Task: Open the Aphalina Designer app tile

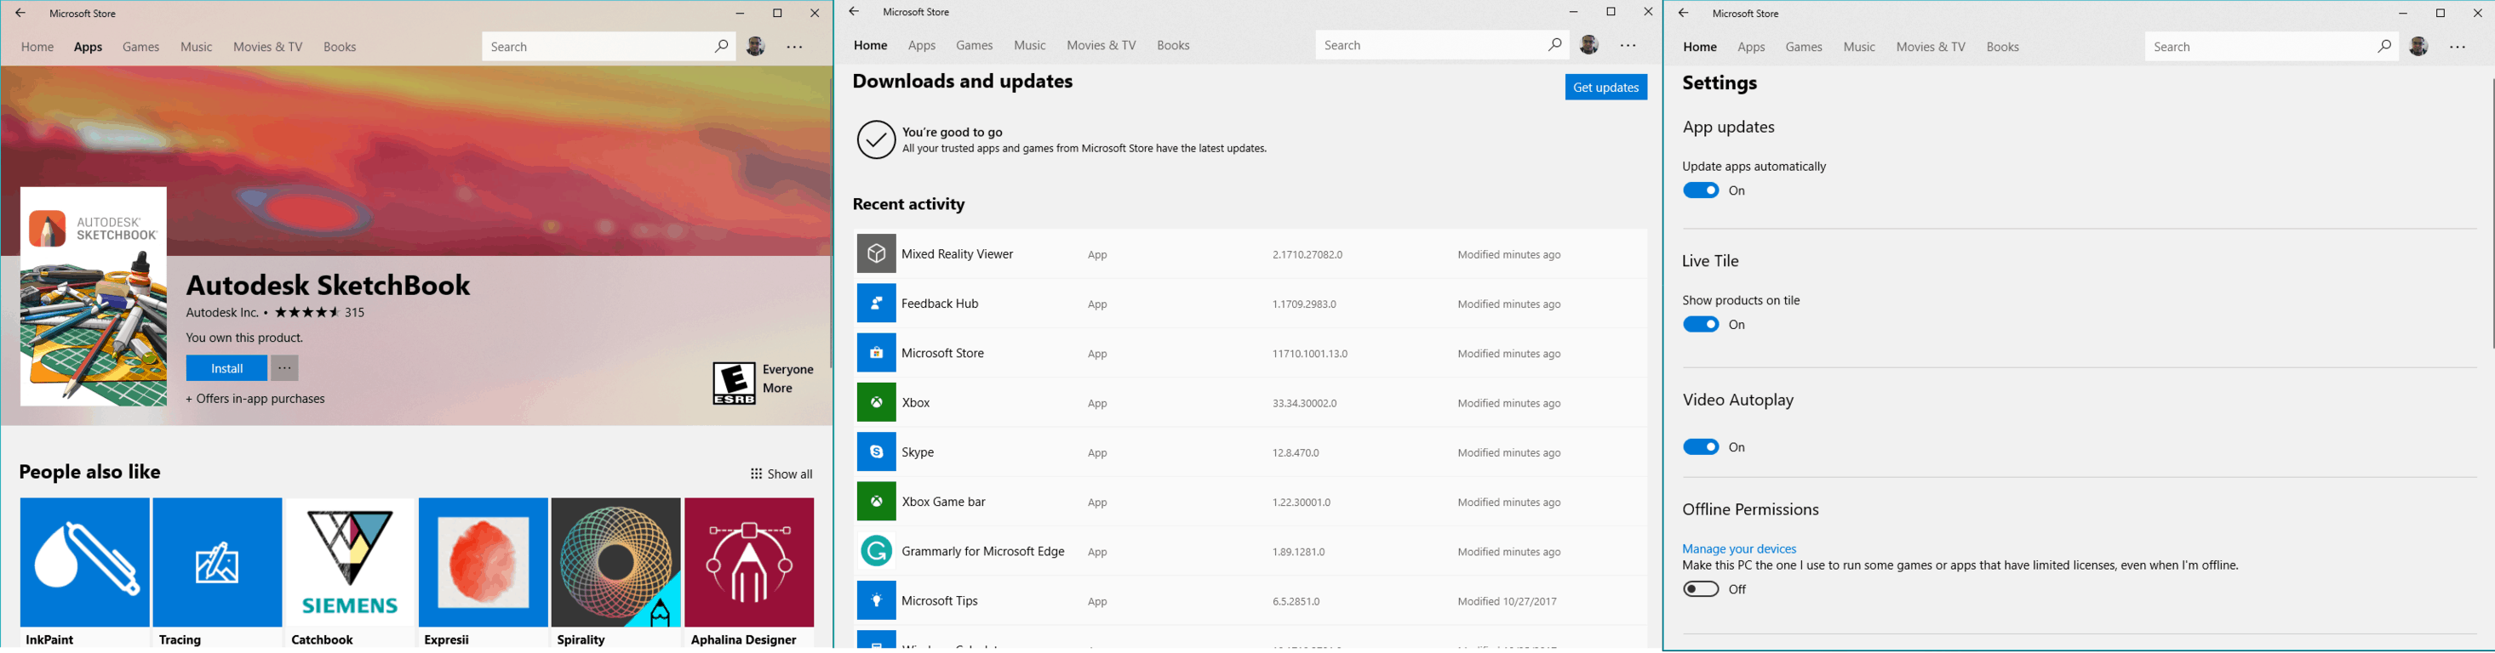Action: click(x=749, y=571)
